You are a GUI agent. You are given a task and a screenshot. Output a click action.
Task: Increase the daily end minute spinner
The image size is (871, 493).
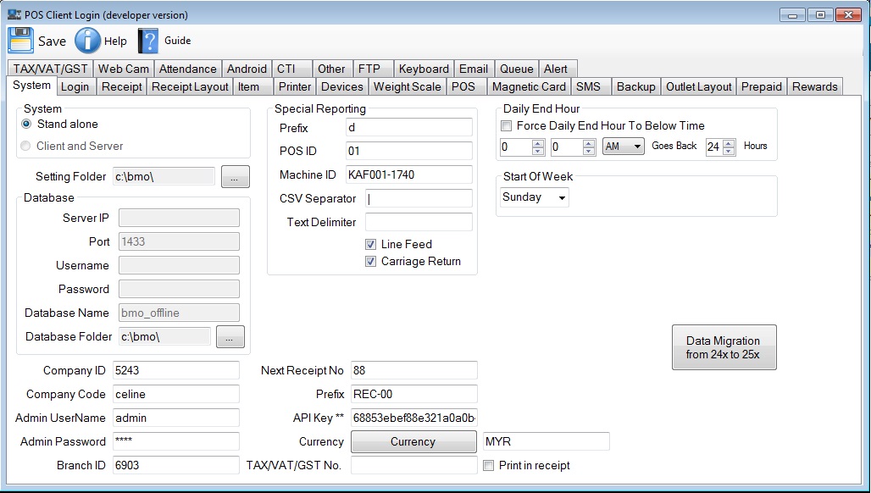click(589, 143)
